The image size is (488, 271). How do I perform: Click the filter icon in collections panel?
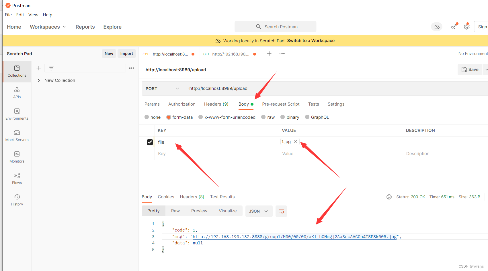pos(51,68)
